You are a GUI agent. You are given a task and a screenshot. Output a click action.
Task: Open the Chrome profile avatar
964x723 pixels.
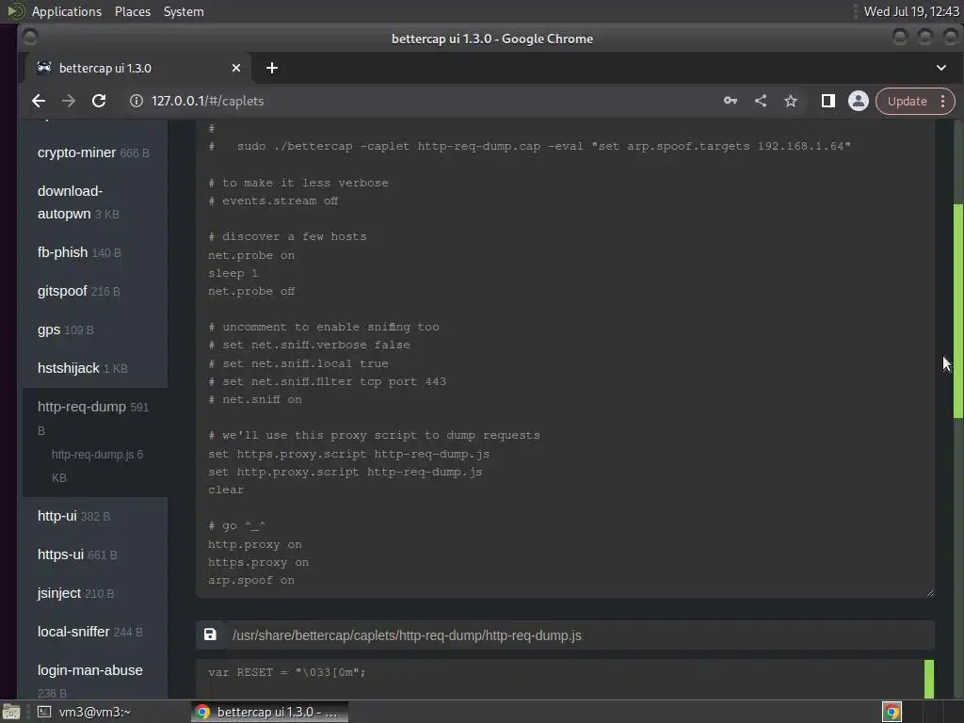(859, 101)
